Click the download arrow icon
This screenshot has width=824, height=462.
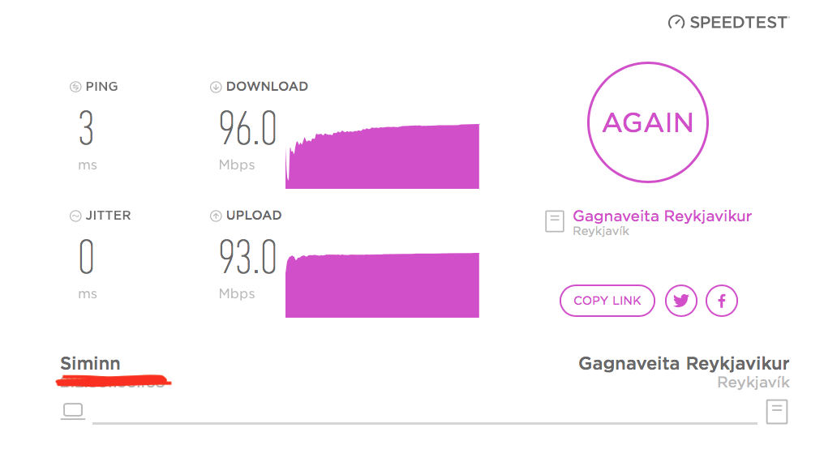point(216,87)
